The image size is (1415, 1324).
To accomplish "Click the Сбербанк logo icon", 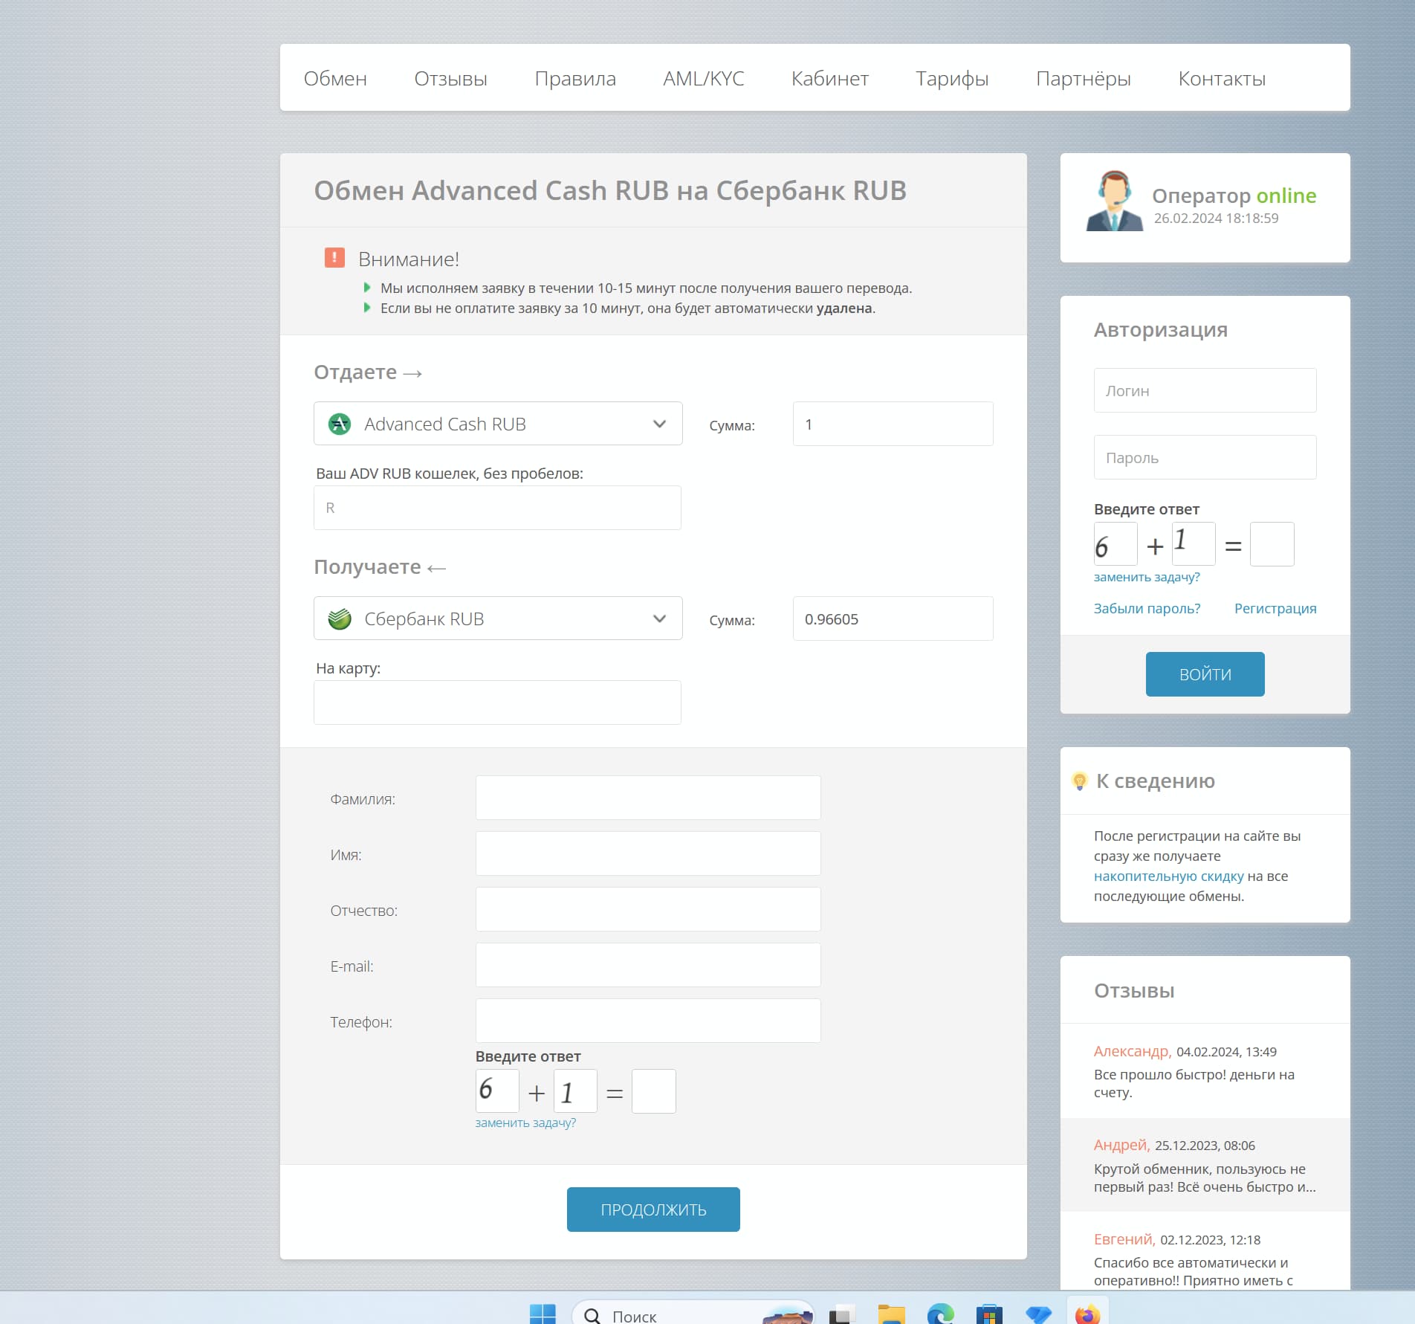I will point(340,619).
